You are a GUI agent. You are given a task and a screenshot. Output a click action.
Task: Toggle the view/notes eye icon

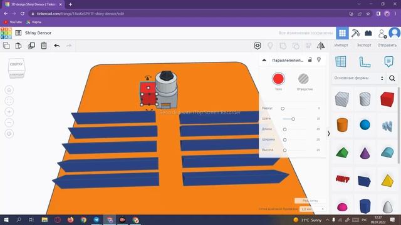pyautogui.click(x=258, y=46)
